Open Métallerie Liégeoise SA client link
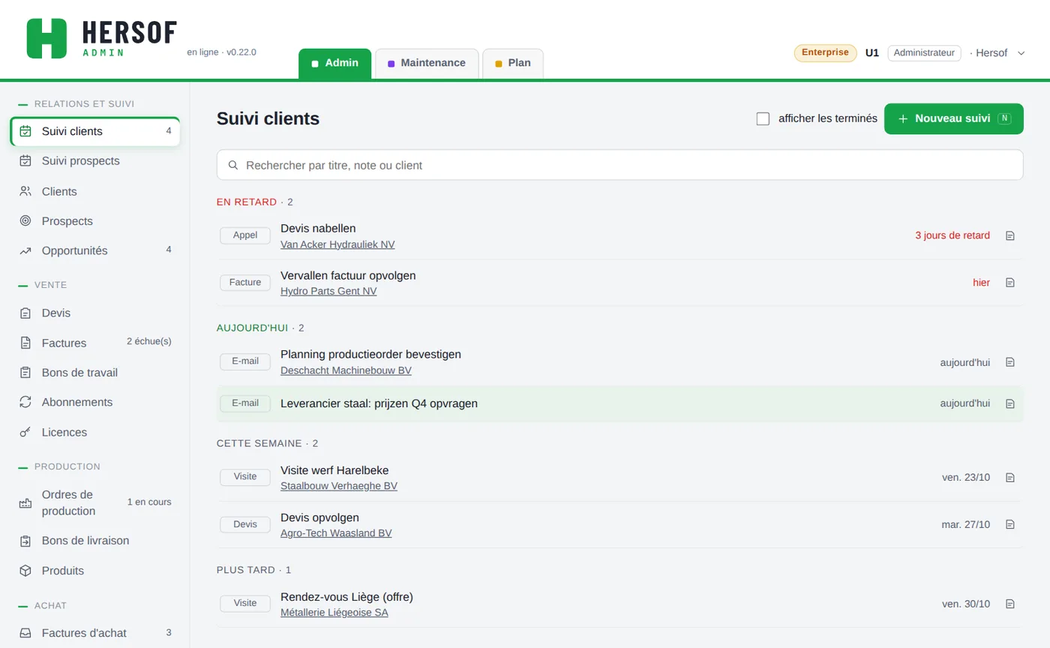Screen dimensions: 1050x648 (334, 613)
